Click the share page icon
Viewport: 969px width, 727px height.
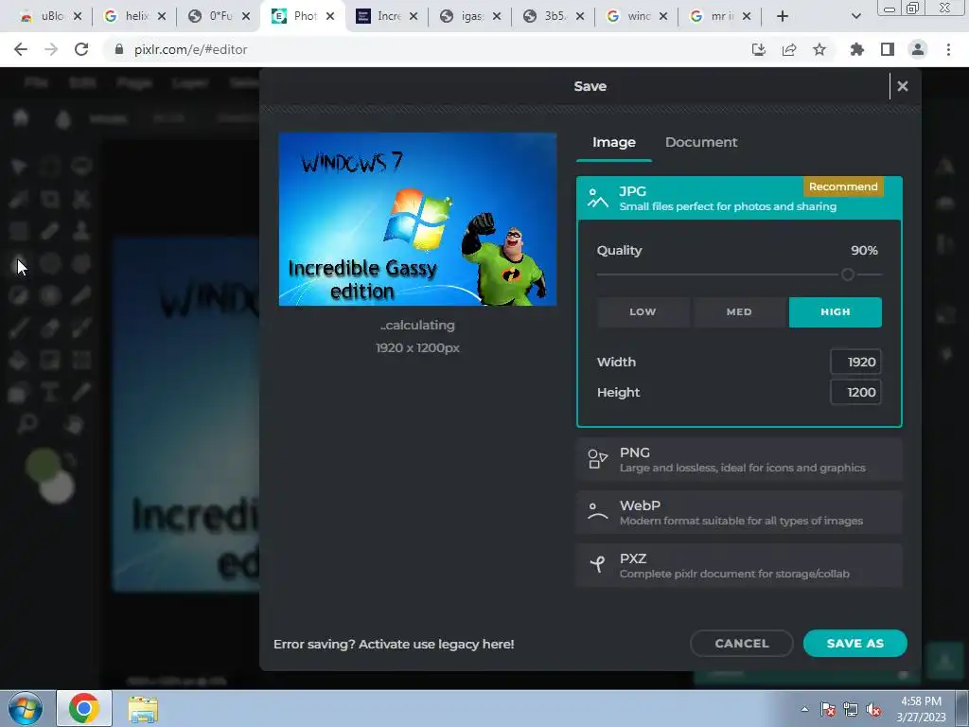pos(789,49)
